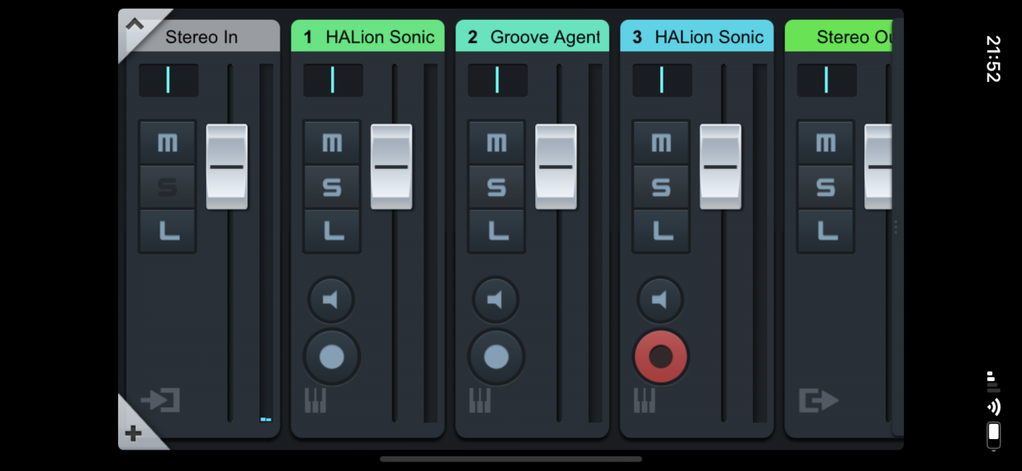Solo the Groove Agent track
Image resolution: width=1022 pixels, height=471 pixels.
tap(497, 187)
